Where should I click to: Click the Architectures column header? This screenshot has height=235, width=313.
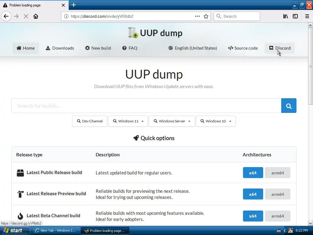coord(257,155)
